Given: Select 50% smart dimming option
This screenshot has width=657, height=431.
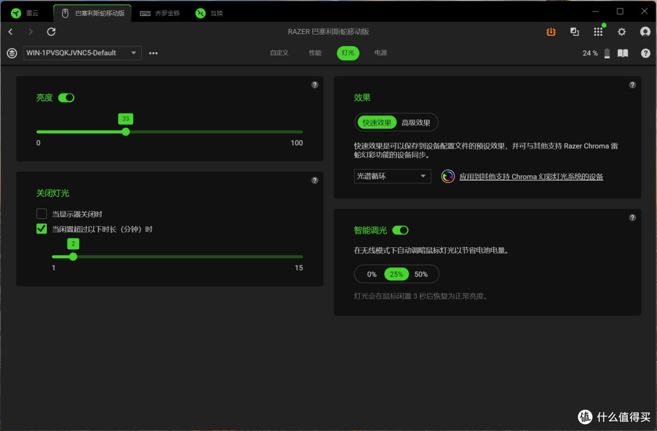Looking at the screenshot, I should tap(421, 274).
